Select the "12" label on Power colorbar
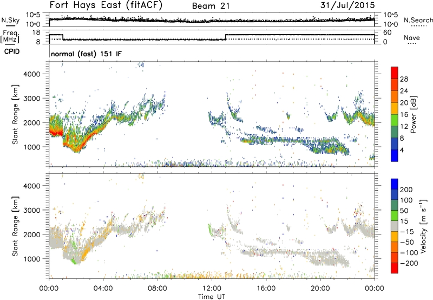 (x=404, y=127)
